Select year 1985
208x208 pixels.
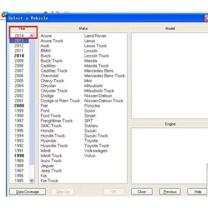pyautogui.click(x=19, y=180)
